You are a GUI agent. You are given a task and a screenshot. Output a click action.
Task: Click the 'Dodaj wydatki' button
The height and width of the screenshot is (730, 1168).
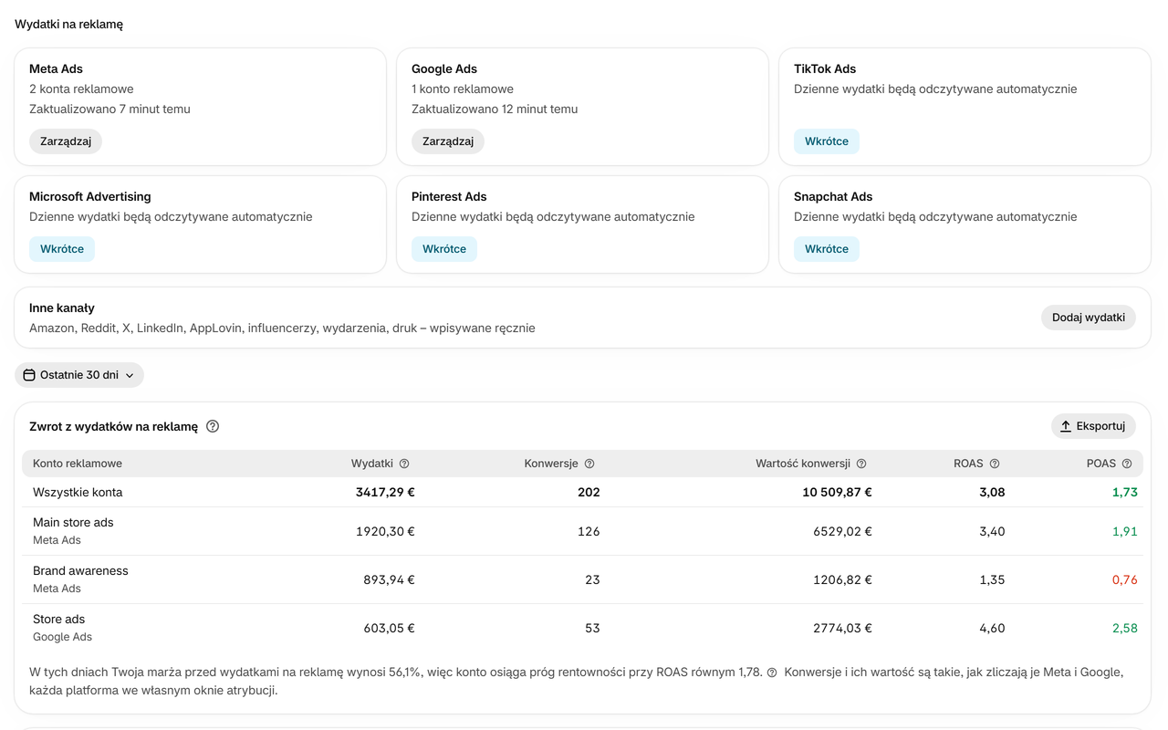coord(1089,318)
